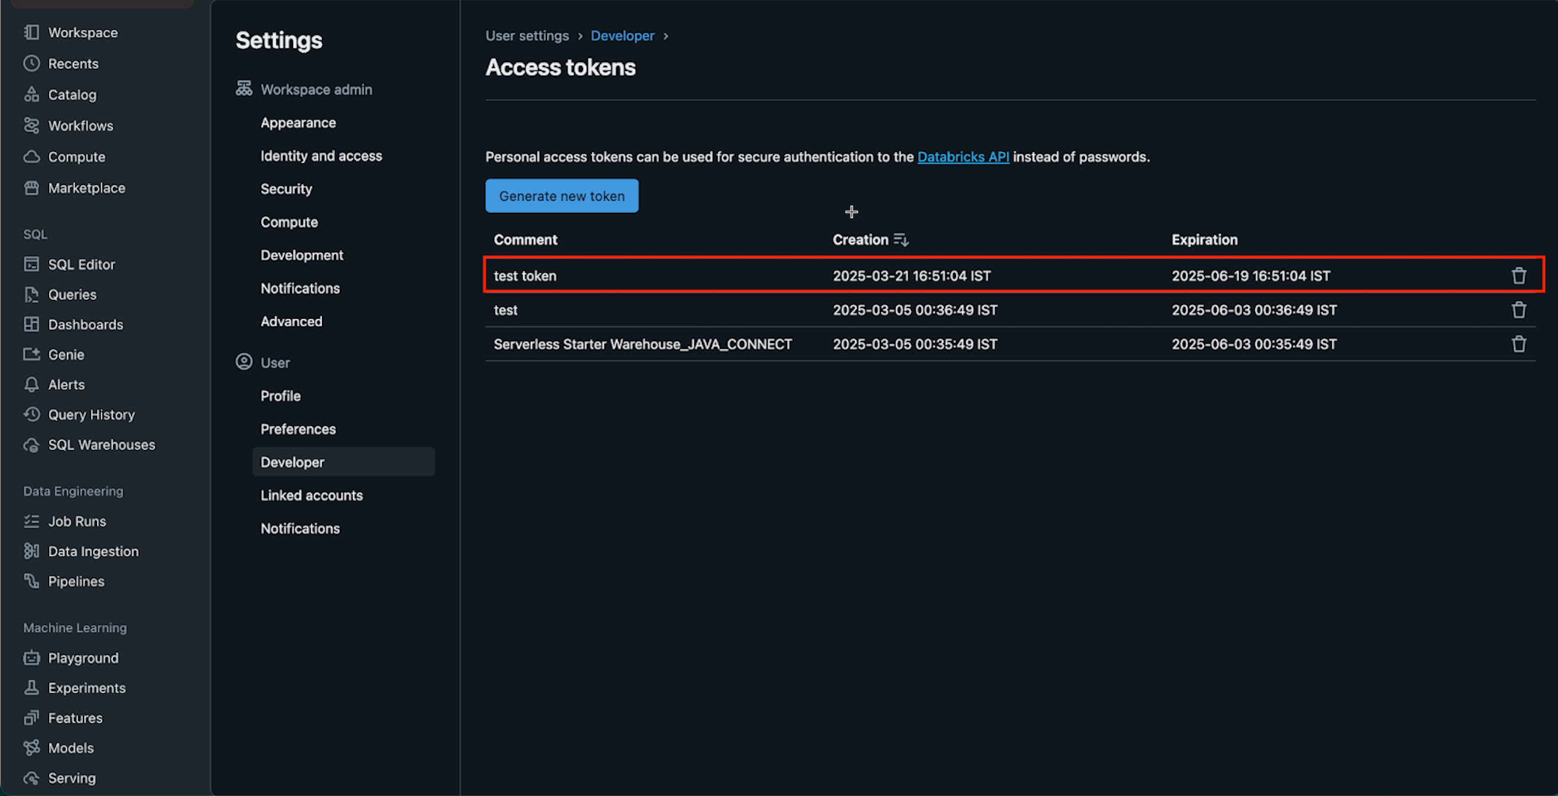The height and width of the screenshot is (796, 1558).
Task: Click the Compute cloud icon
Action: [31, 157]
